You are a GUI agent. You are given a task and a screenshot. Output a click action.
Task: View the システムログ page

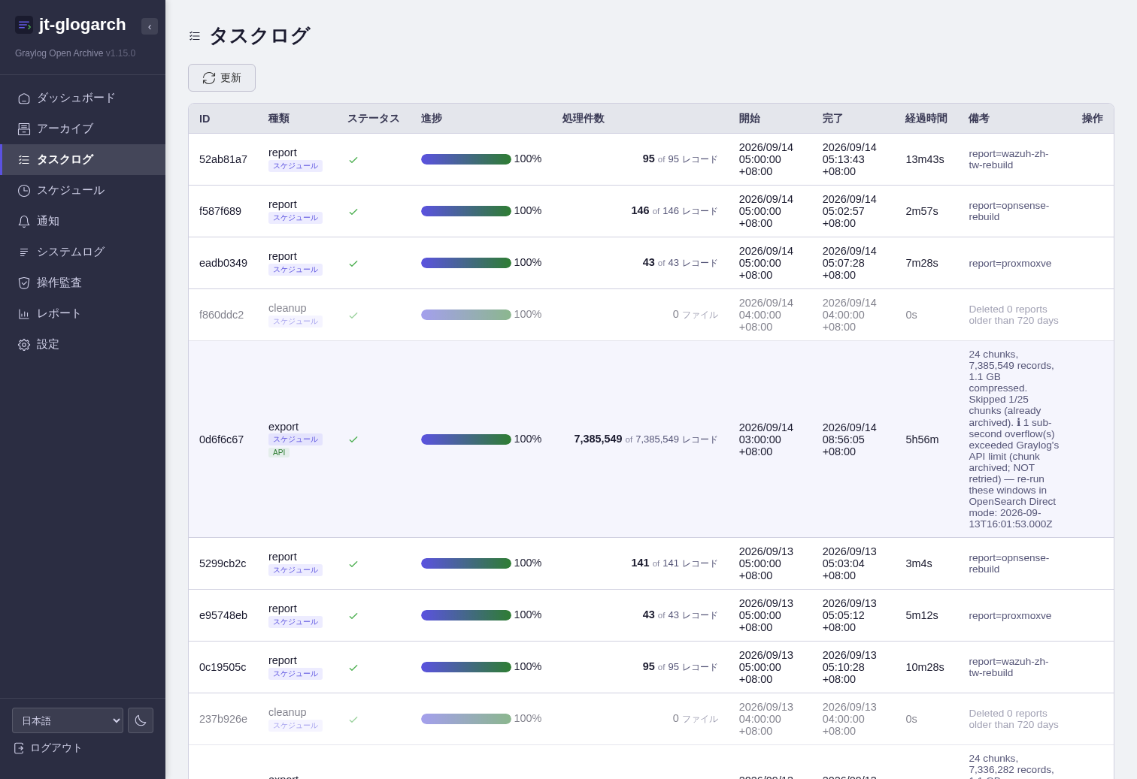[x=83, y=252]
